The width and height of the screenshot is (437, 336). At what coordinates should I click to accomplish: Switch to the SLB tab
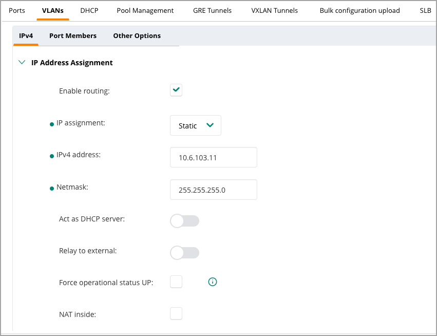click(x=426, y=11)
